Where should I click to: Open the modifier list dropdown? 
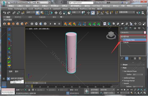pyautogui.click(x=133, y=37)
